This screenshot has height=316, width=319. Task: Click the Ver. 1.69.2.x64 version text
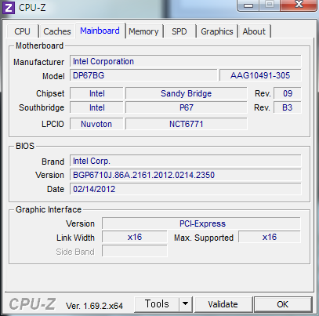94,306
